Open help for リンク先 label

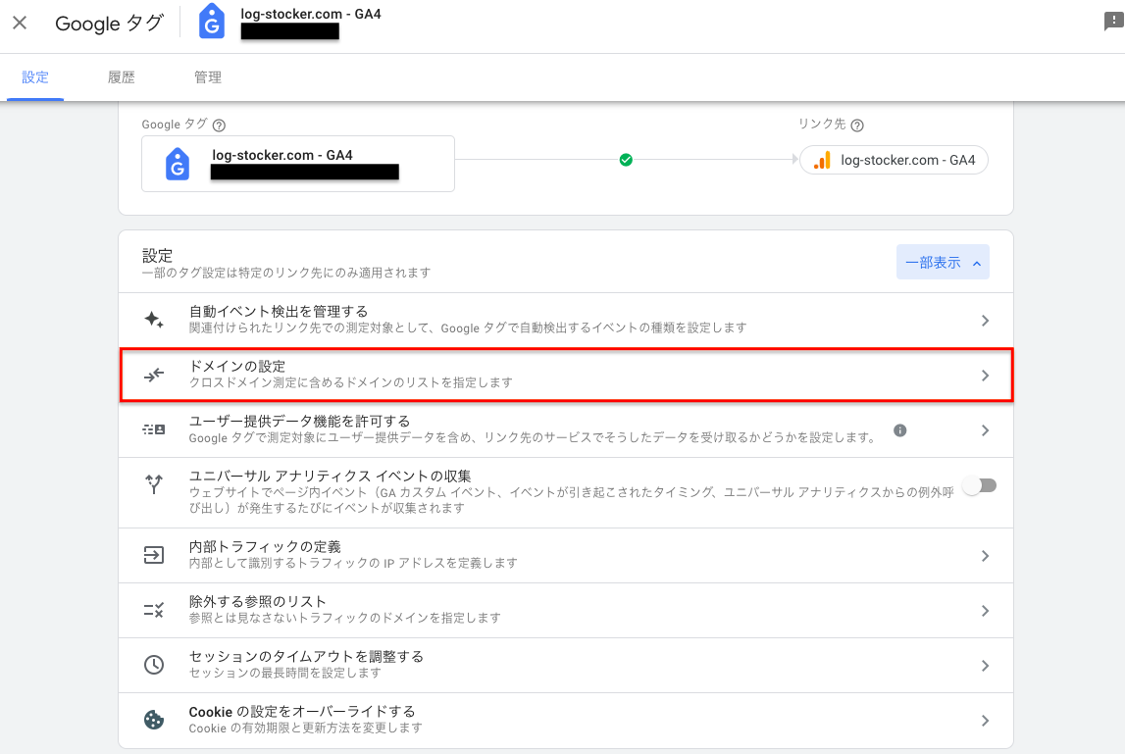tap(857, 126)
